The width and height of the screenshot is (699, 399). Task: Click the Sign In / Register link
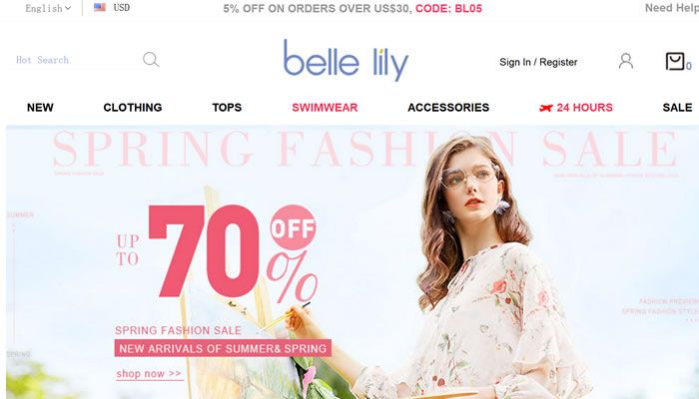click(x=538, y=62)
